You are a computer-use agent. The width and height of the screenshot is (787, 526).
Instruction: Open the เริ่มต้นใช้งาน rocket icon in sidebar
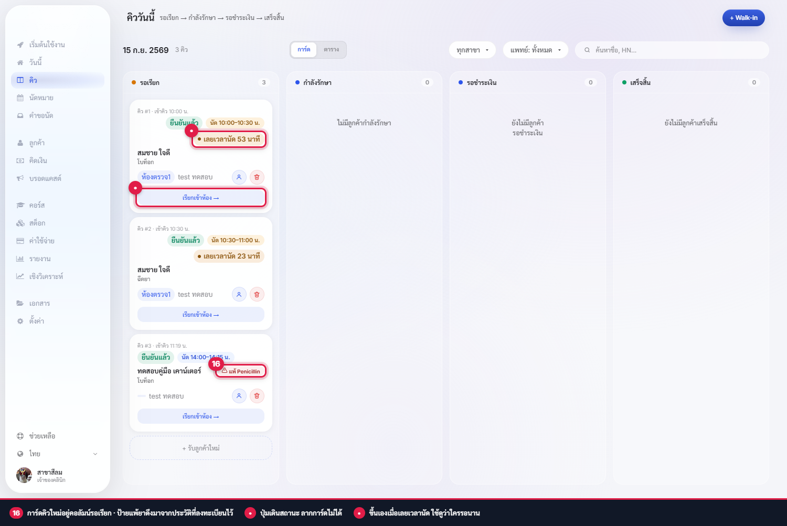(20, 45)
